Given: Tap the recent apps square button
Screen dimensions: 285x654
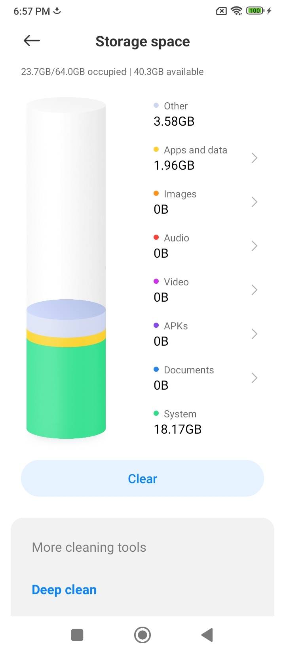Looking at the screenshot, I should [x=77, y=635].
